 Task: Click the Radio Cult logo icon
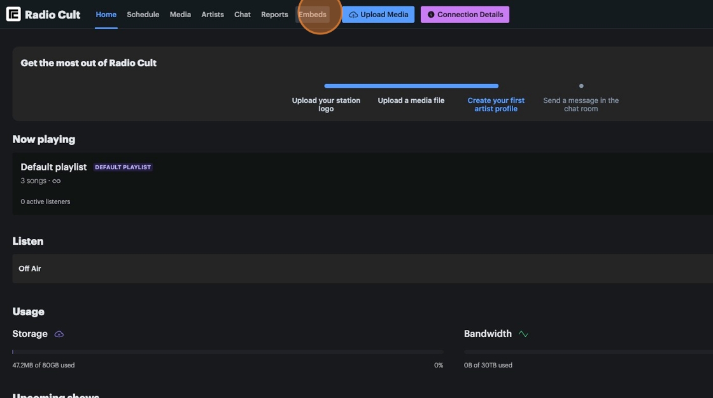point(13,14)
